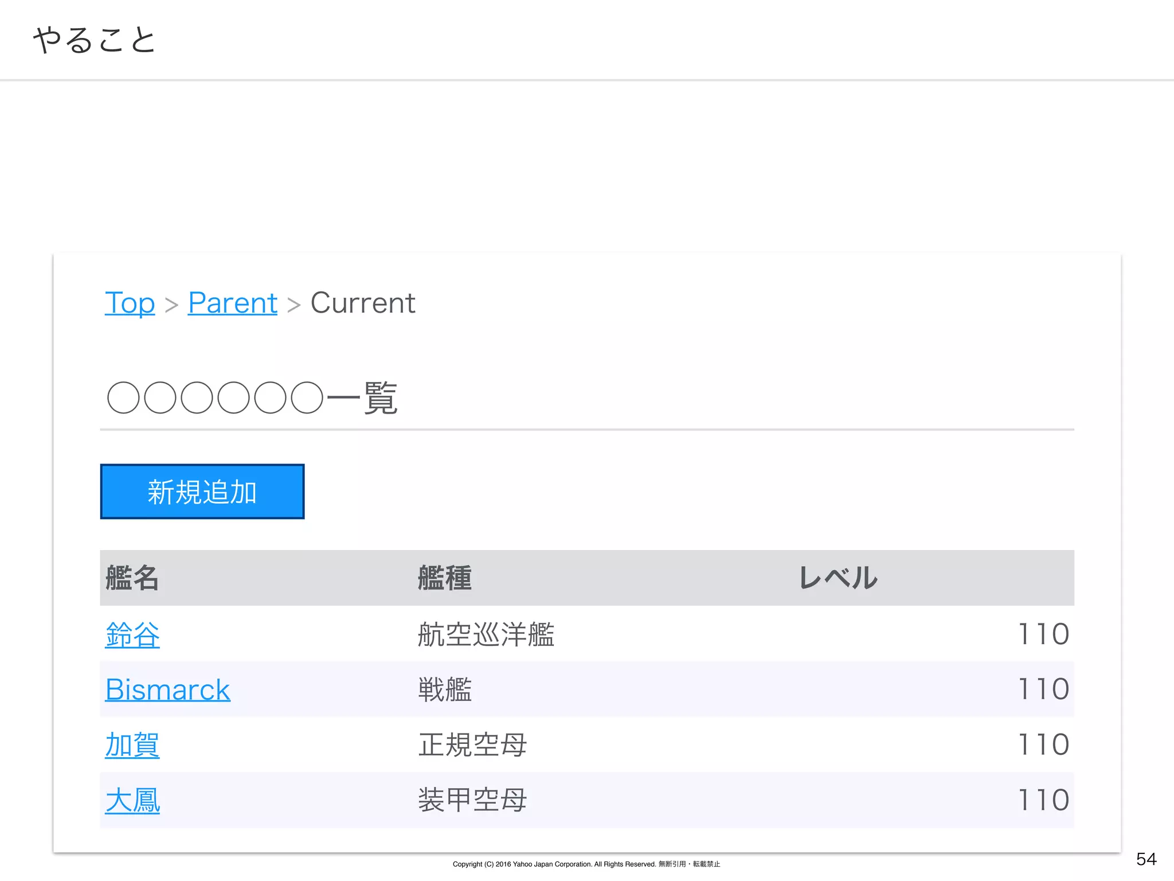Viewport: 1174px width, 881px height.
Task: Click the やること slide title
Action: (95, 40)
